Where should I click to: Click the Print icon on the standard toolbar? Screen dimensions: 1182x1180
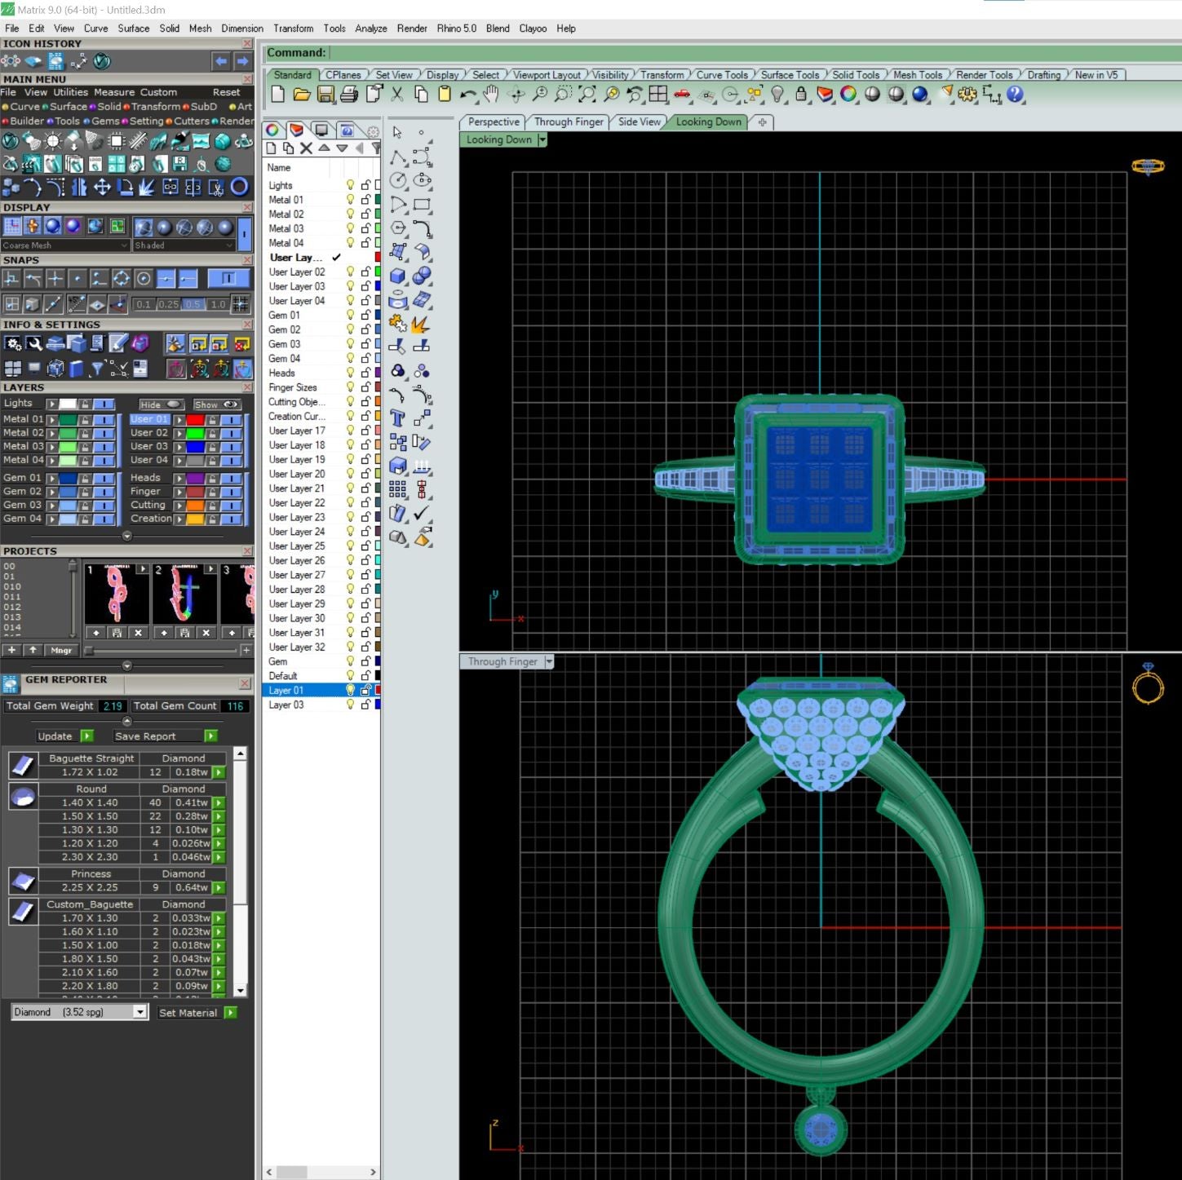tap(350, 94)
